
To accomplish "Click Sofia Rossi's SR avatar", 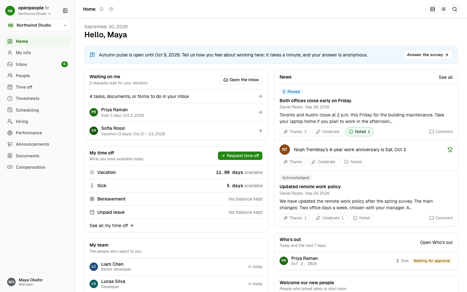I will coord(94,131).
